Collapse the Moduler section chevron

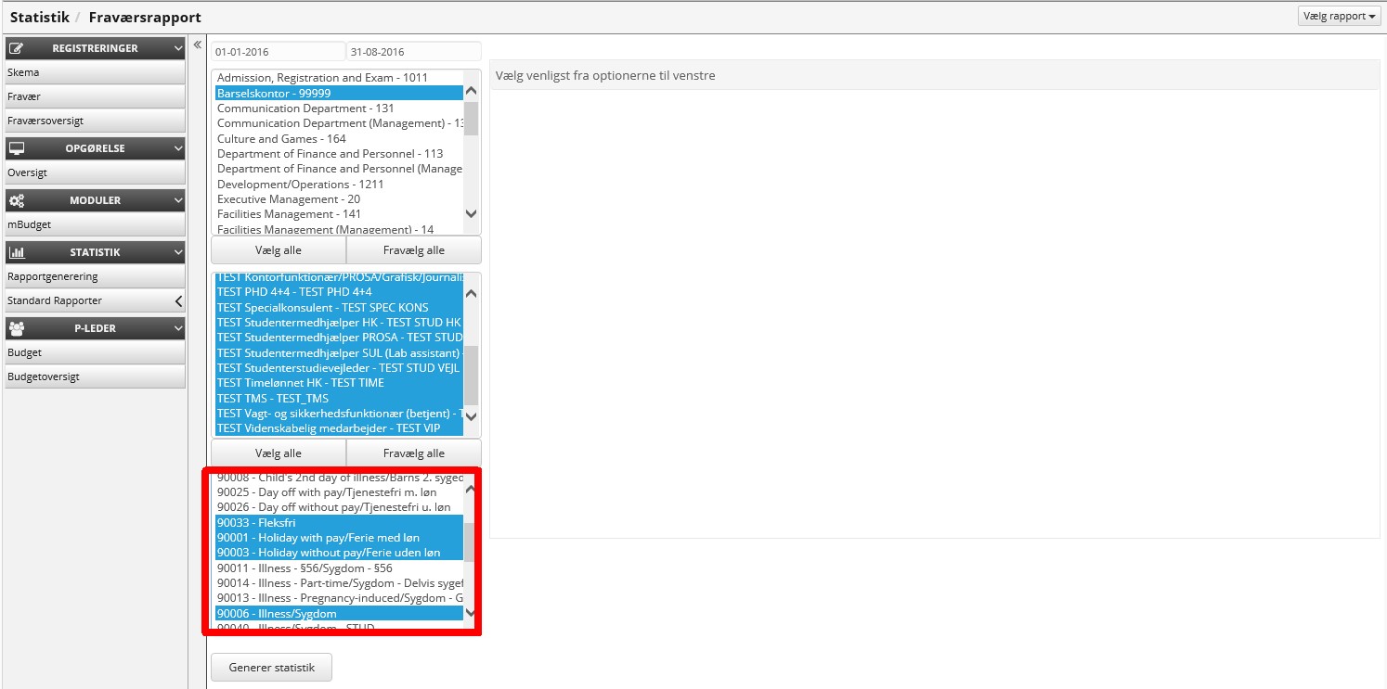tap(177, 200)
